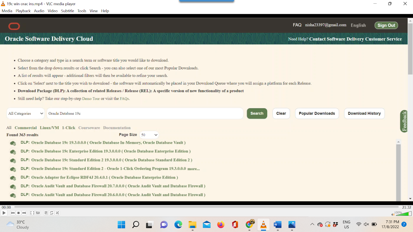Screen dimensions: 413x232
Task: Open Contact Software Delivery Customer Service link
Action: point(355,39)
